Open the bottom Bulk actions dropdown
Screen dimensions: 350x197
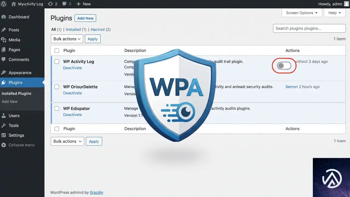click(68, 141)
